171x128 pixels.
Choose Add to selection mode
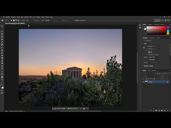pyautogui.click(x=14, y=20)
